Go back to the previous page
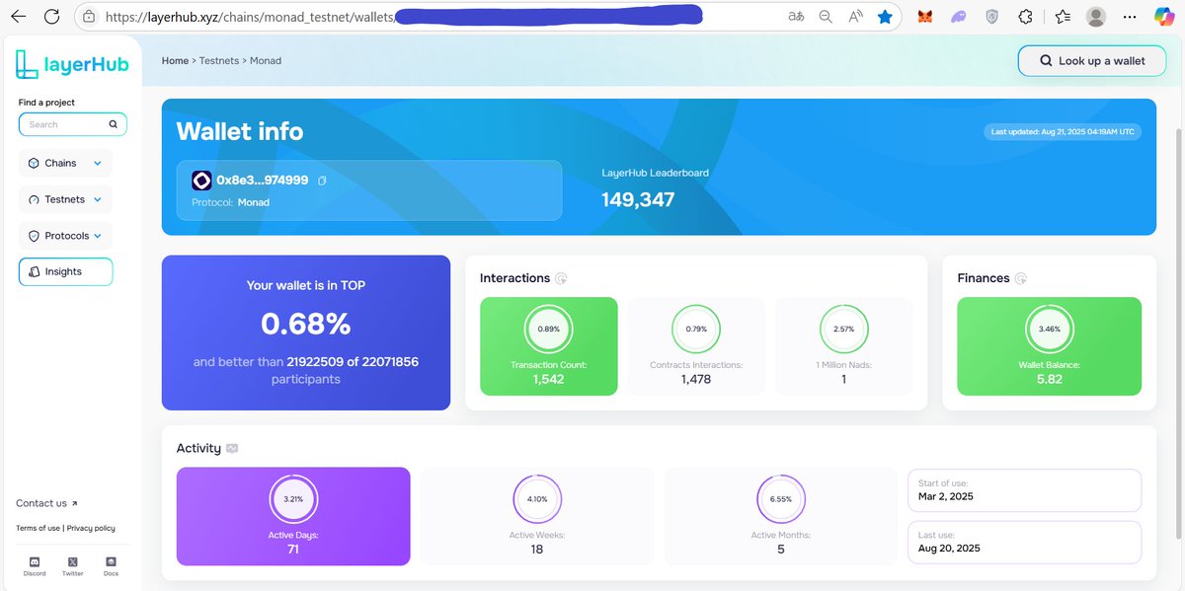Screen dimensions: 1185x591 19,17
